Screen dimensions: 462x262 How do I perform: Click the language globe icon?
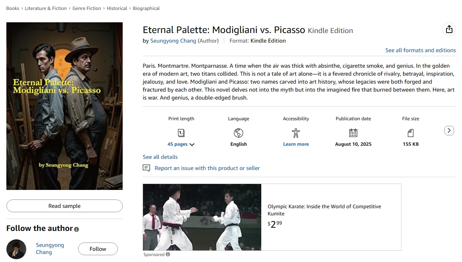coord(239,133)
